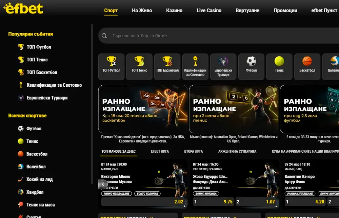
Task: Bet odds 9.75 on Жоао Едуардо
Action: (214, 202)
